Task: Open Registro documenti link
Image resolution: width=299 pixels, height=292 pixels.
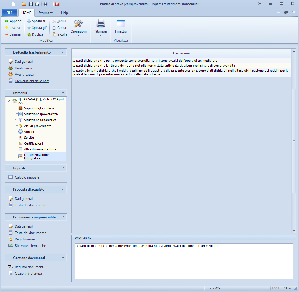Action: coord(29,267)
